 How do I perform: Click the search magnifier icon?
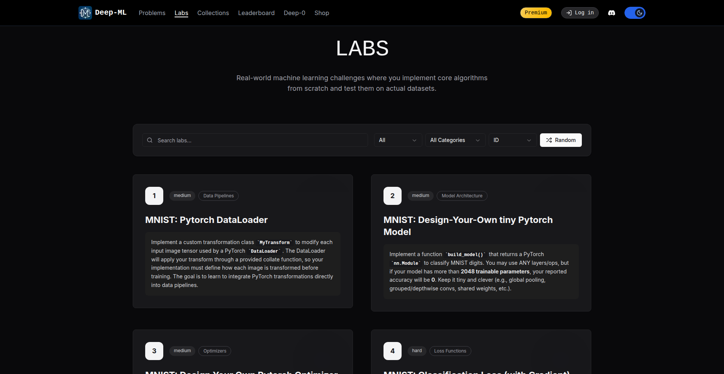pyautogui.click(x=150, y=140)
